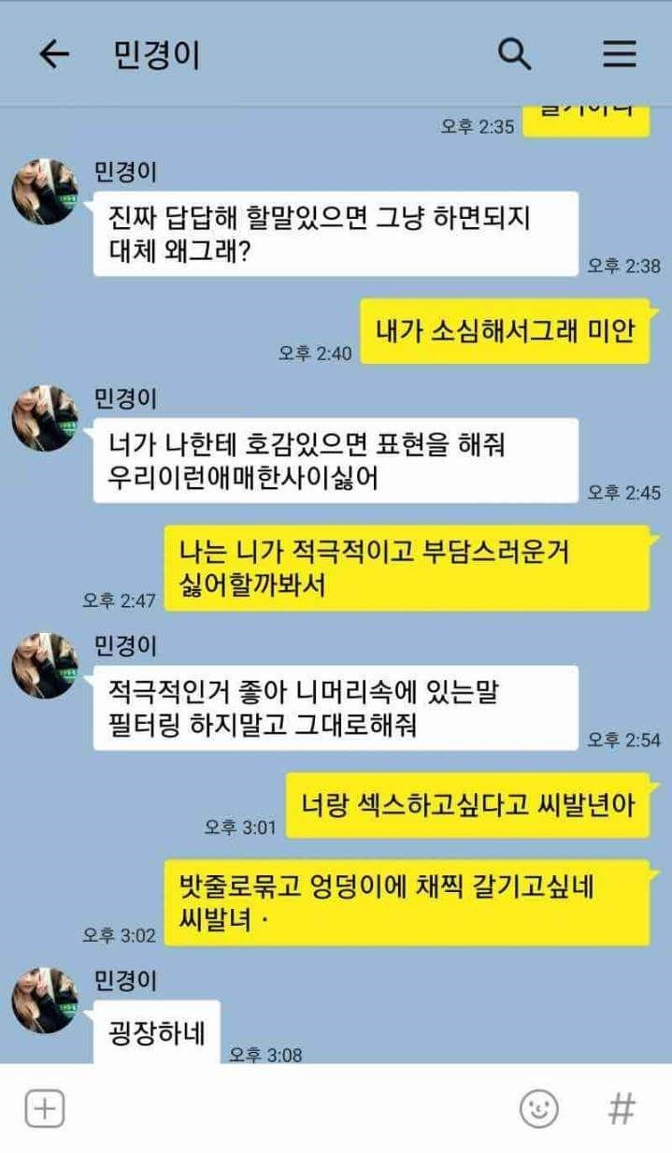Select yellow bubble starting 나는 니가 적극적이고
Viewport: 672px width, 1153px height.
click(x=407, y=569)
